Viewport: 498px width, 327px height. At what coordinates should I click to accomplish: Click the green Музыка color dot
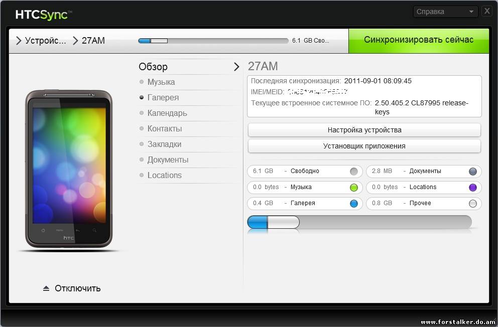[354, 188]
